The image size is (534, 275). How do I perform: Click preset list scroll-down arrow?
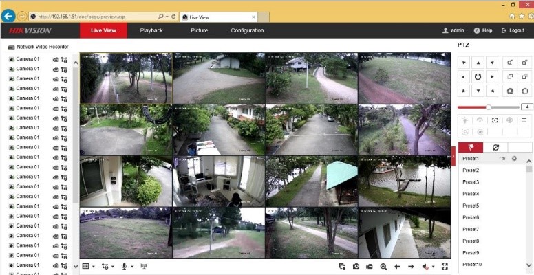[x=529, y=265]
